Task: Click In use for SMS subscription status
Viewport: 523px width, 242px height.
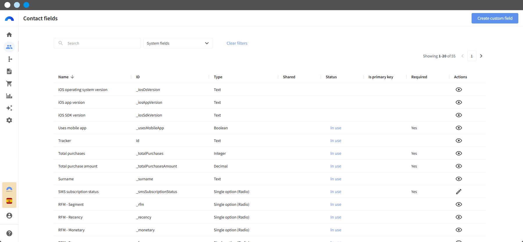Action: (x=336, y=192)
